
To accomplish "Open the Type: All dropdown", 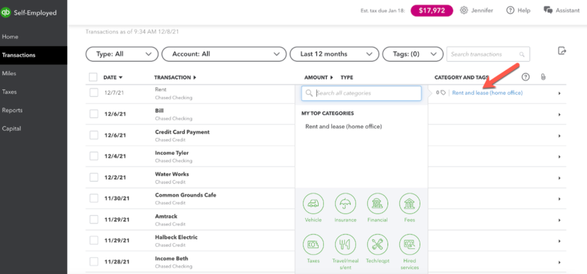I will [x=122, y=54].
